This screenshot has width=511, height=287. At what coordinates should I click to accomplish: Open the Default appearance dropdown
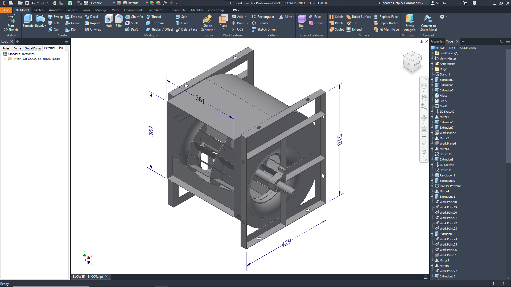[x=147, y=3]
